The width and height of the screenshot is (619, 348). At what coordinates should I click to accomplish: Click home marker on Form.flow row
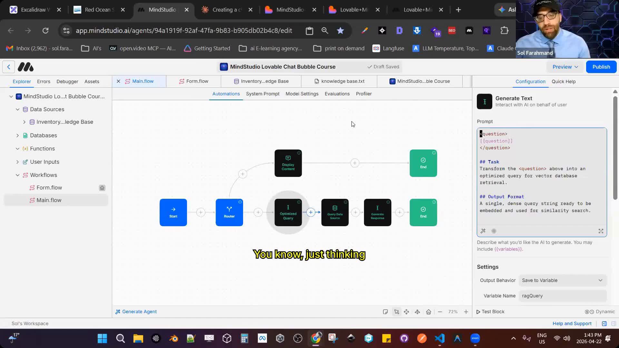[x=102, y=188]
